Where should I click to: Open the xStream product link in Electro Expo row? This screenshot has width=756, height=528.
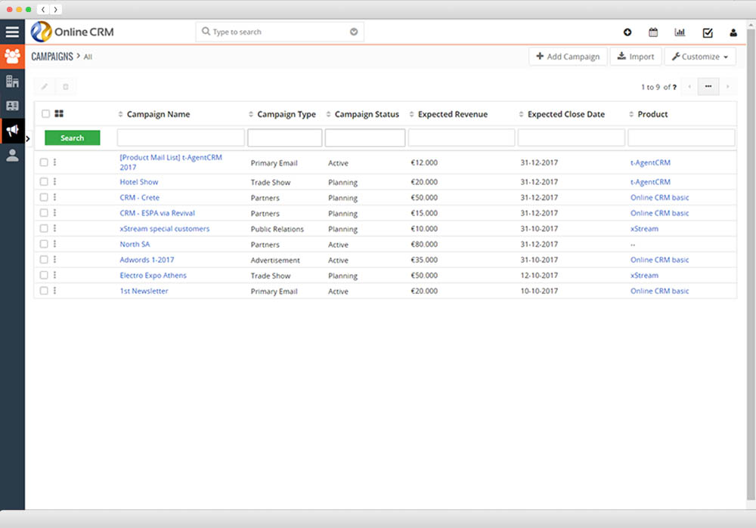tap(644, 275)
